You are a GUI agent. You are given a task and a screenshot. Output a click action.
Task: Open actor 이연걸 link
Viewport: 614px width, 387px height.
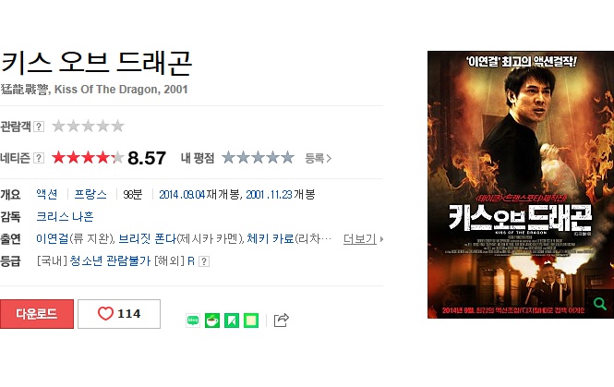coord(52,238)
